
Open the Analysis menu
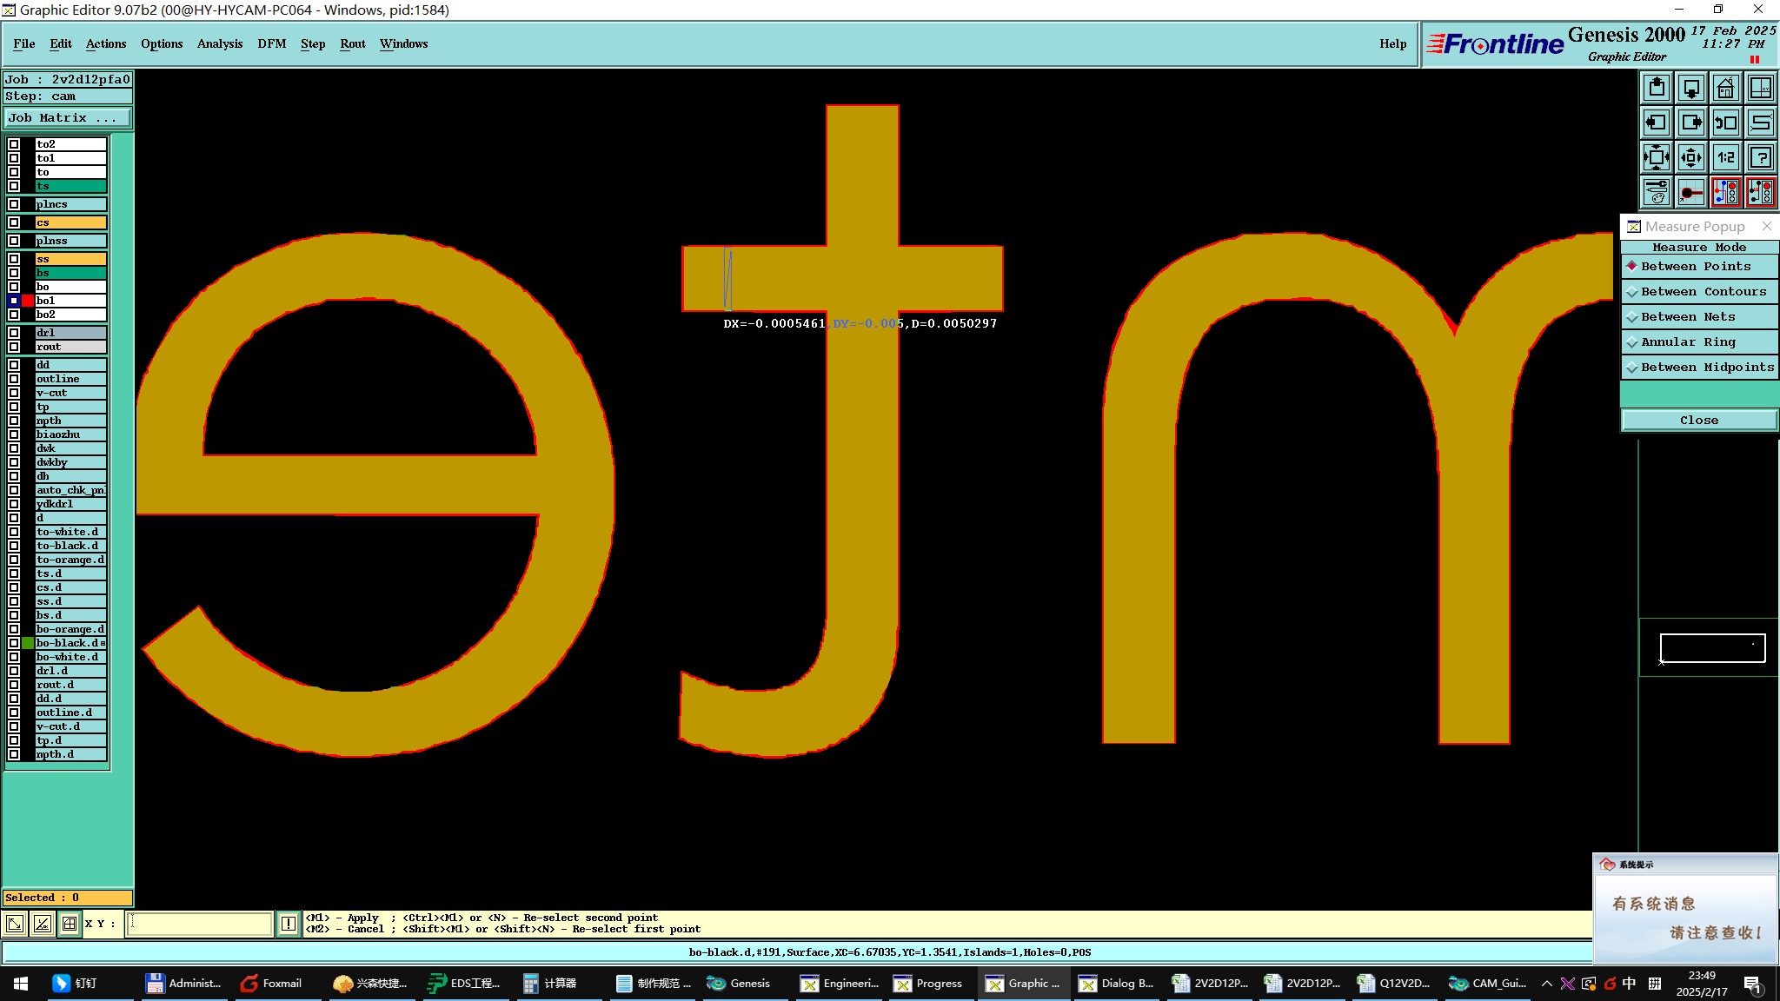[x=219, y=43]
